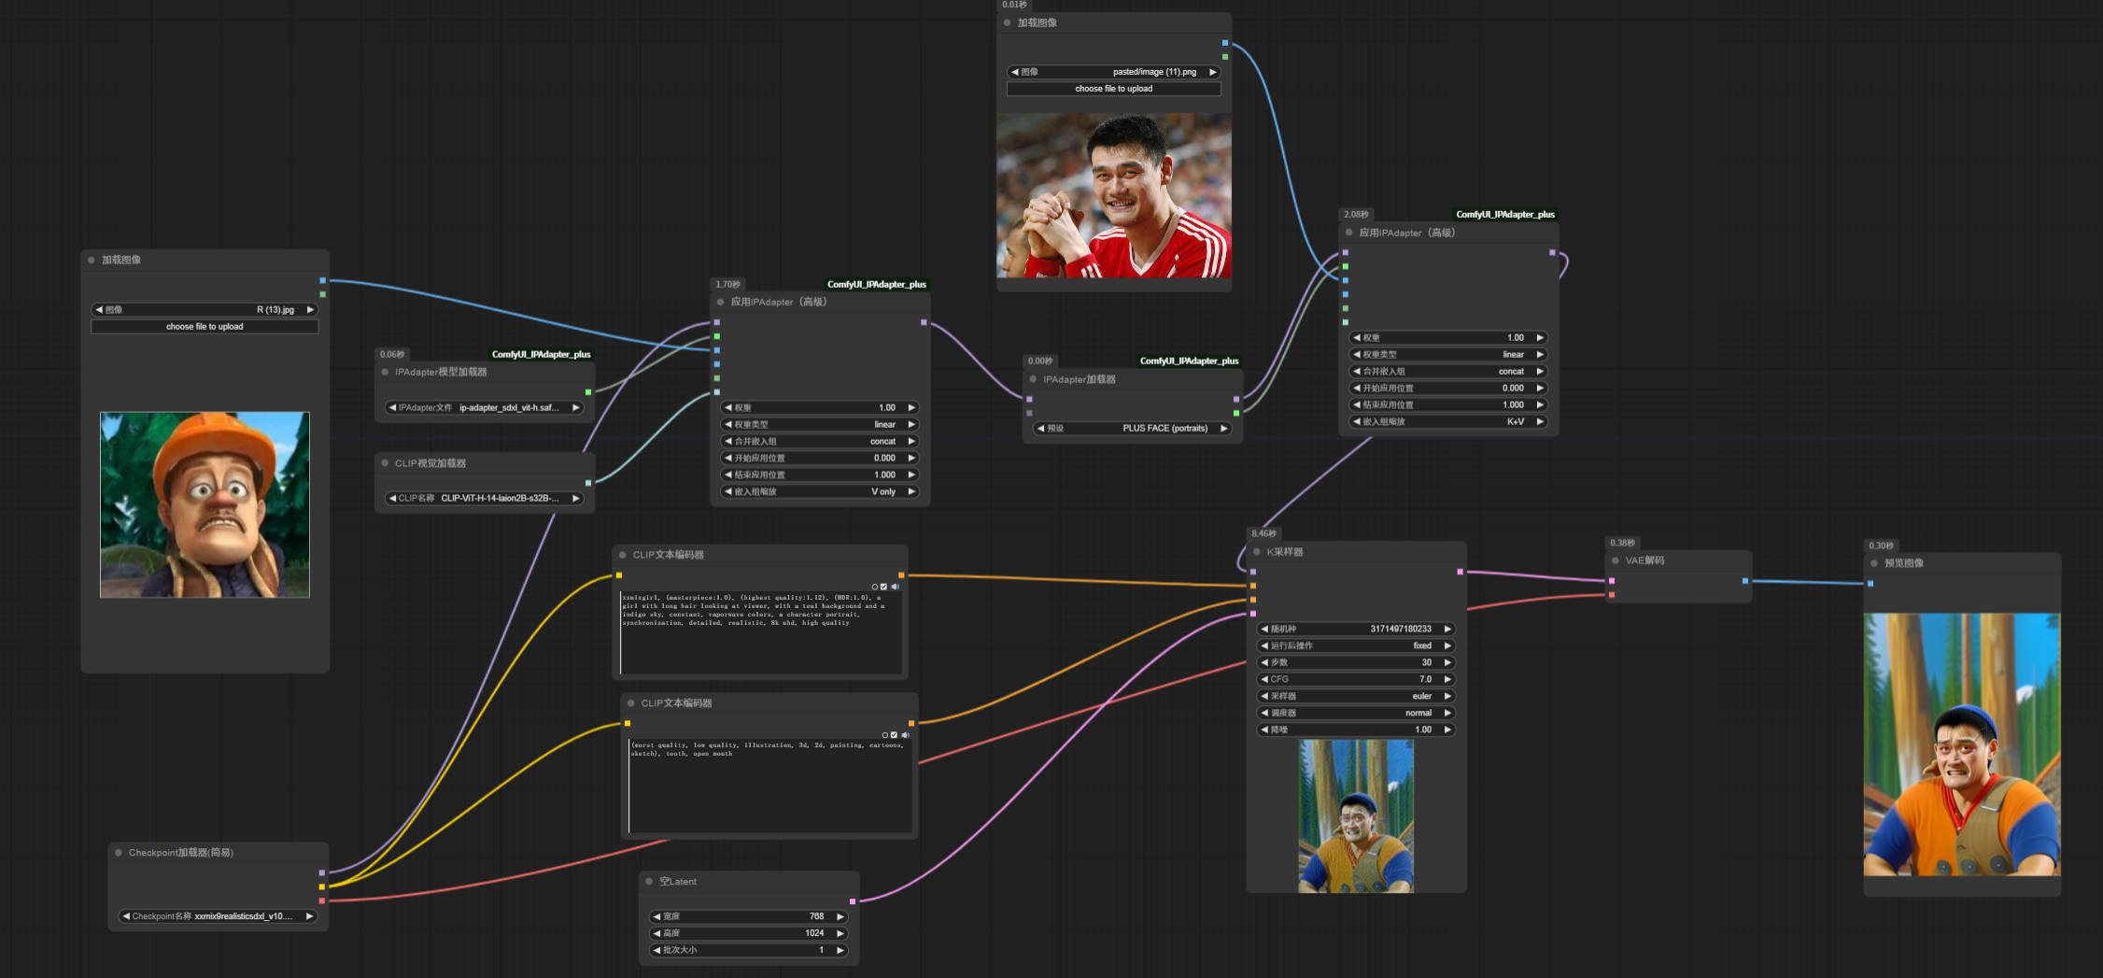Toggle the checkbox above the positive prompt text
This screenshot has width=2103, height=978.
pos(883,587)
